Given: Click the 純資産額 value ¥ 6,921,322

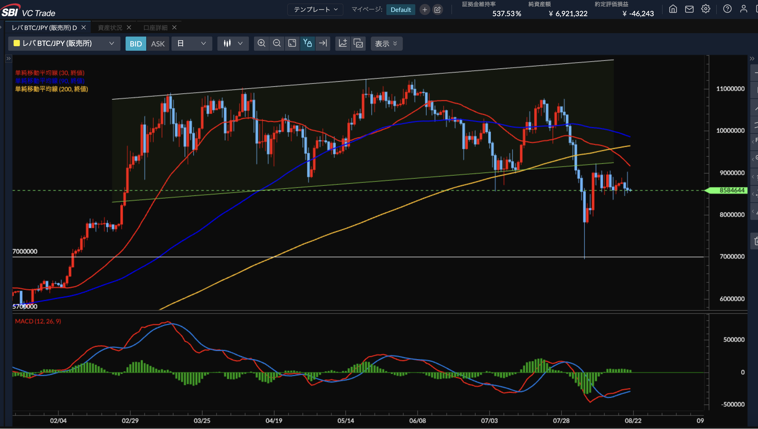Looking at the screenshot, I should click(x=568, y=14).
